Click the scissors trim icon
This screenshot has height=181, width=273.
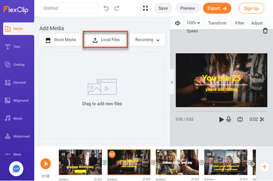pyautogui.click(x=262, y=120)
